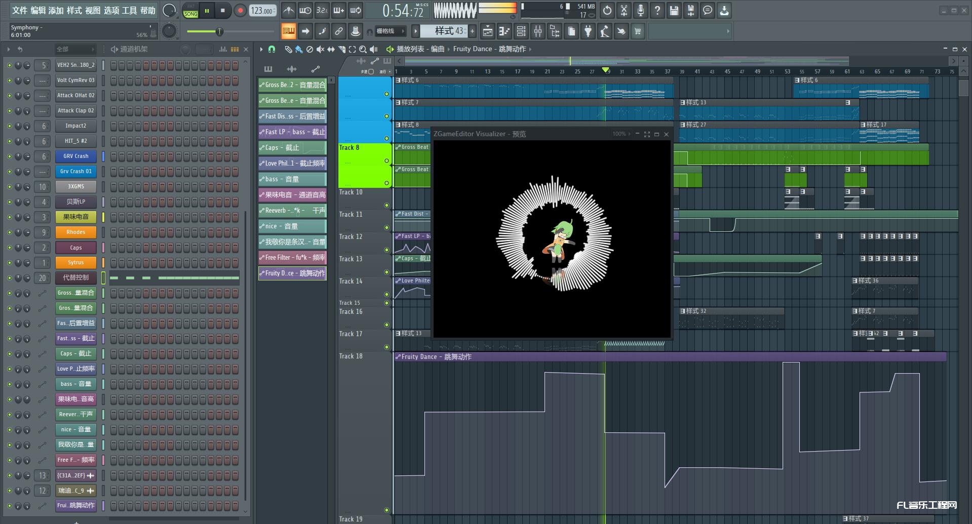Open the 文件 menu
This screenshot has height=524, width=972.
20,10
